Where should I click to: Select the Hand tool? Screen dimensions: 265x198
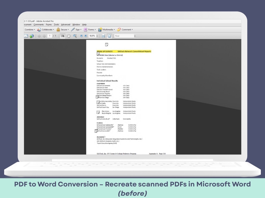[x=69, y=36]
